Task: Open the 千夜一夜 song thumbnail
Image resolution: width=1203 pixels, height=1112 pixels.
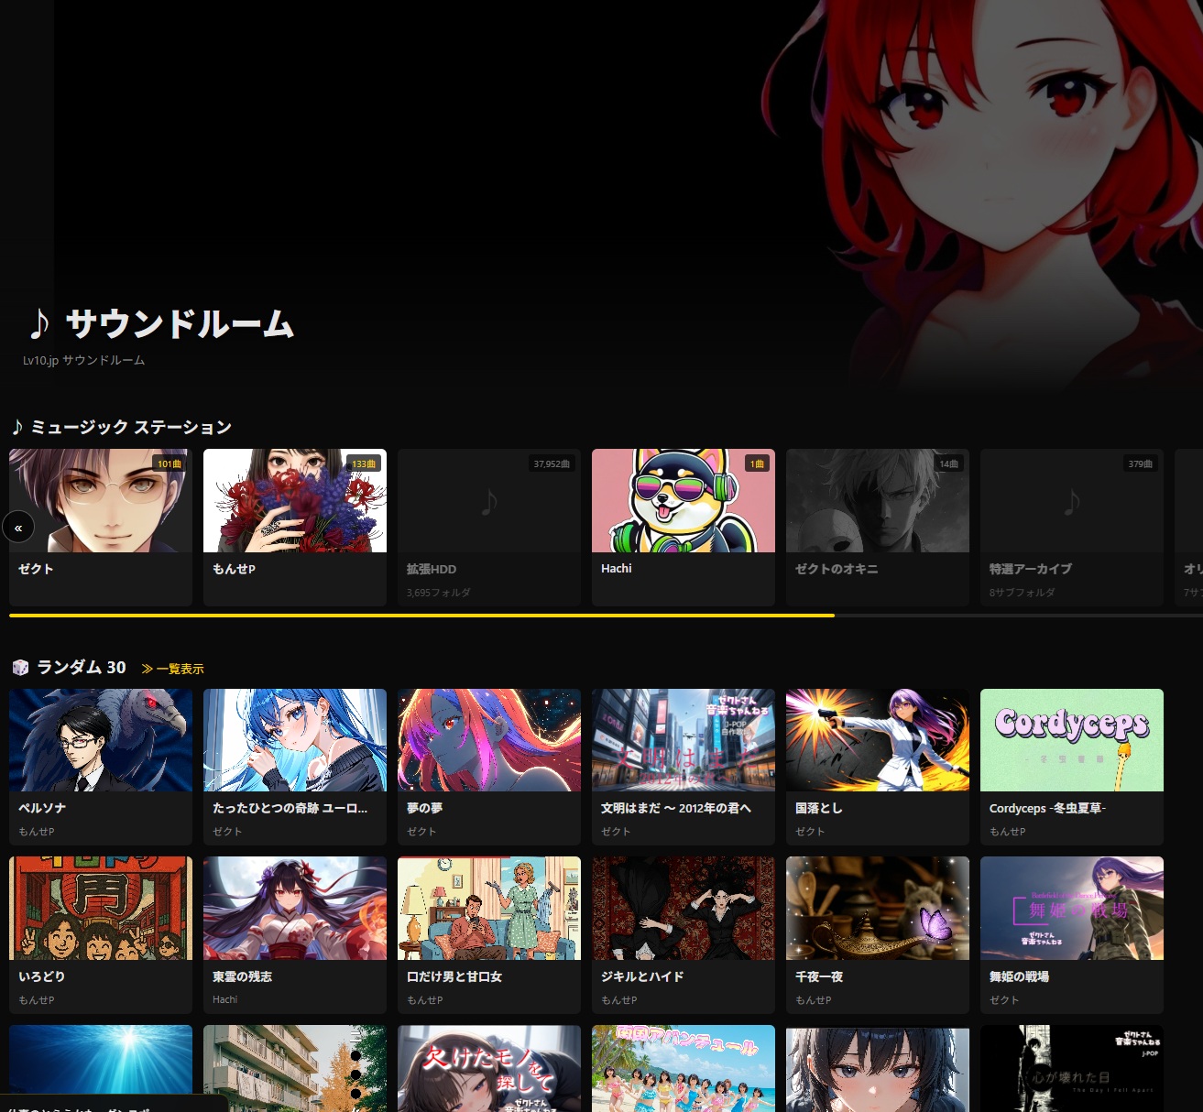Action: click(877, 909)
